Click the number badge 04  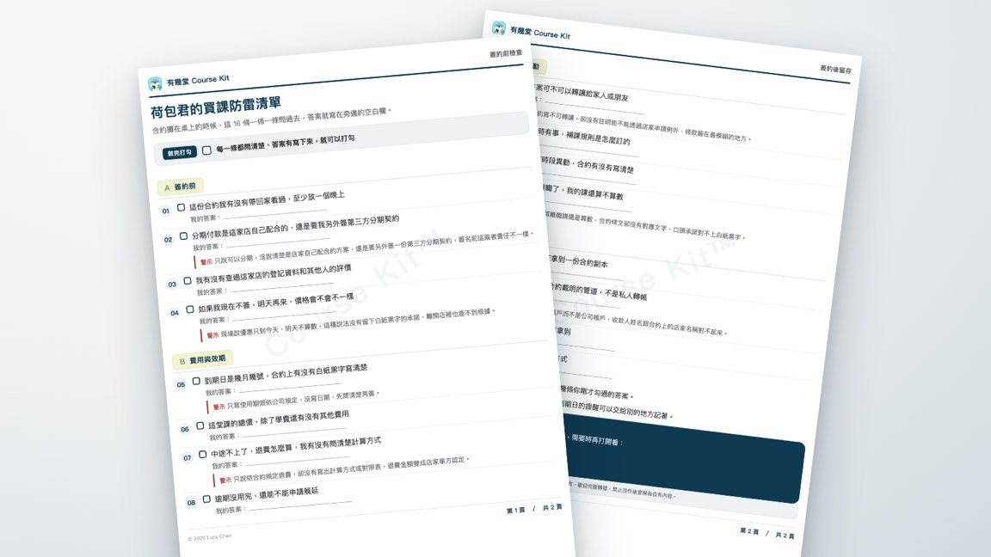175,313
